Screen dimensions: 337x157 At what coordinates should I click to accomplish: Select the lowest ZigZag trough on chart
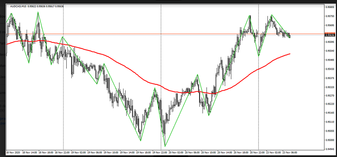[165, 146]
